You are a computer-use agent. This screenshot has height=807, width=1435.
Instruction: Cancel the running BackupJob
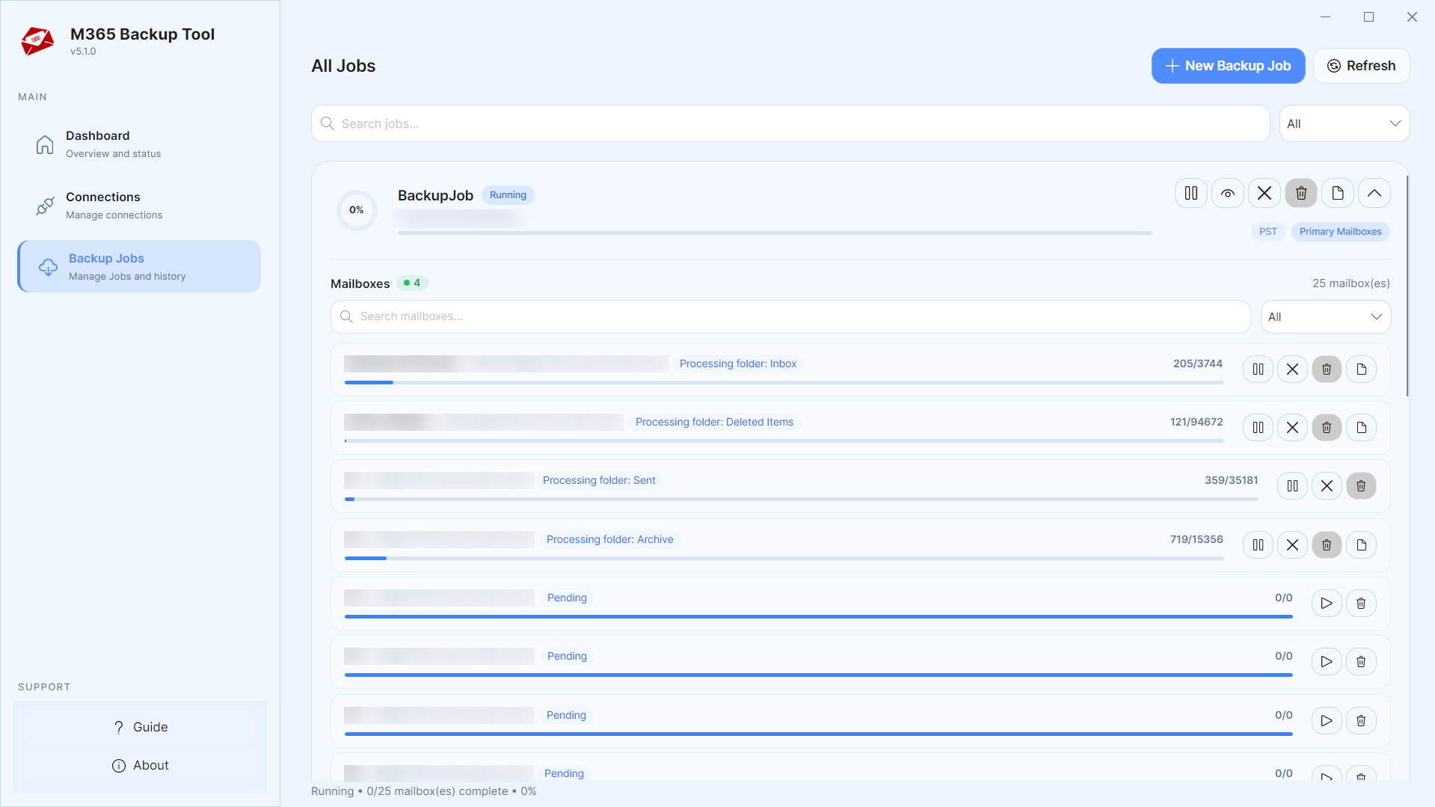[1265, 194]
